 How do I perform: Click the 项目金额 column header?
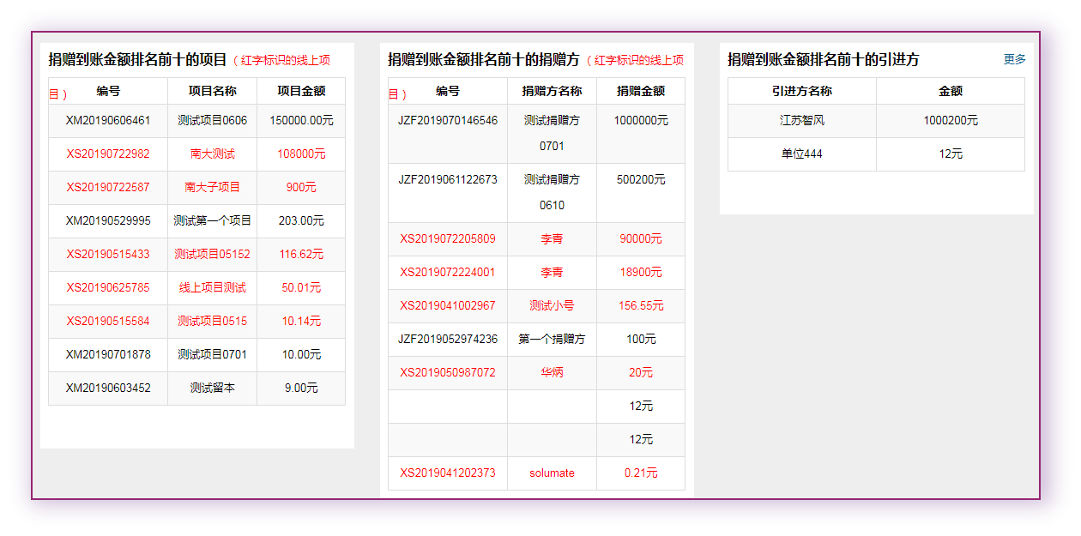click(x=302, y=91)
